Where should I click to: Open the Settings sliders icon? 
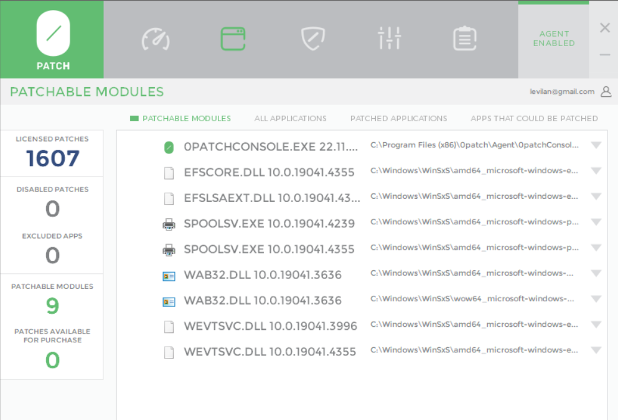click(x=390, y=39)
